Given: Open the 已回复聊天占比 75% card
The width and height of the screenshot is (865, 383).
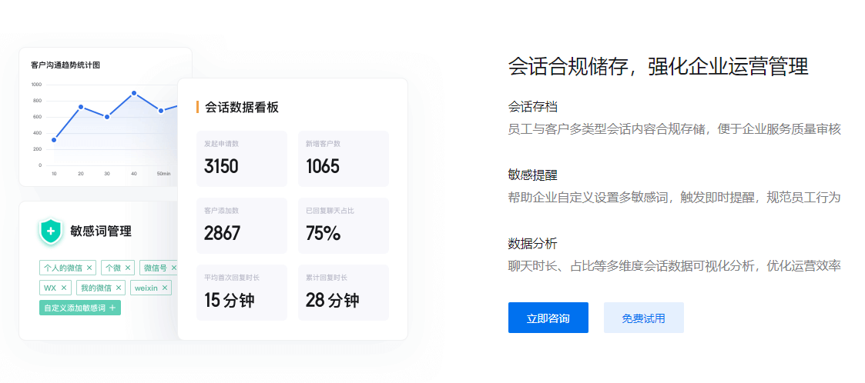Looking at the screenshot, I should tap(343, 225).
